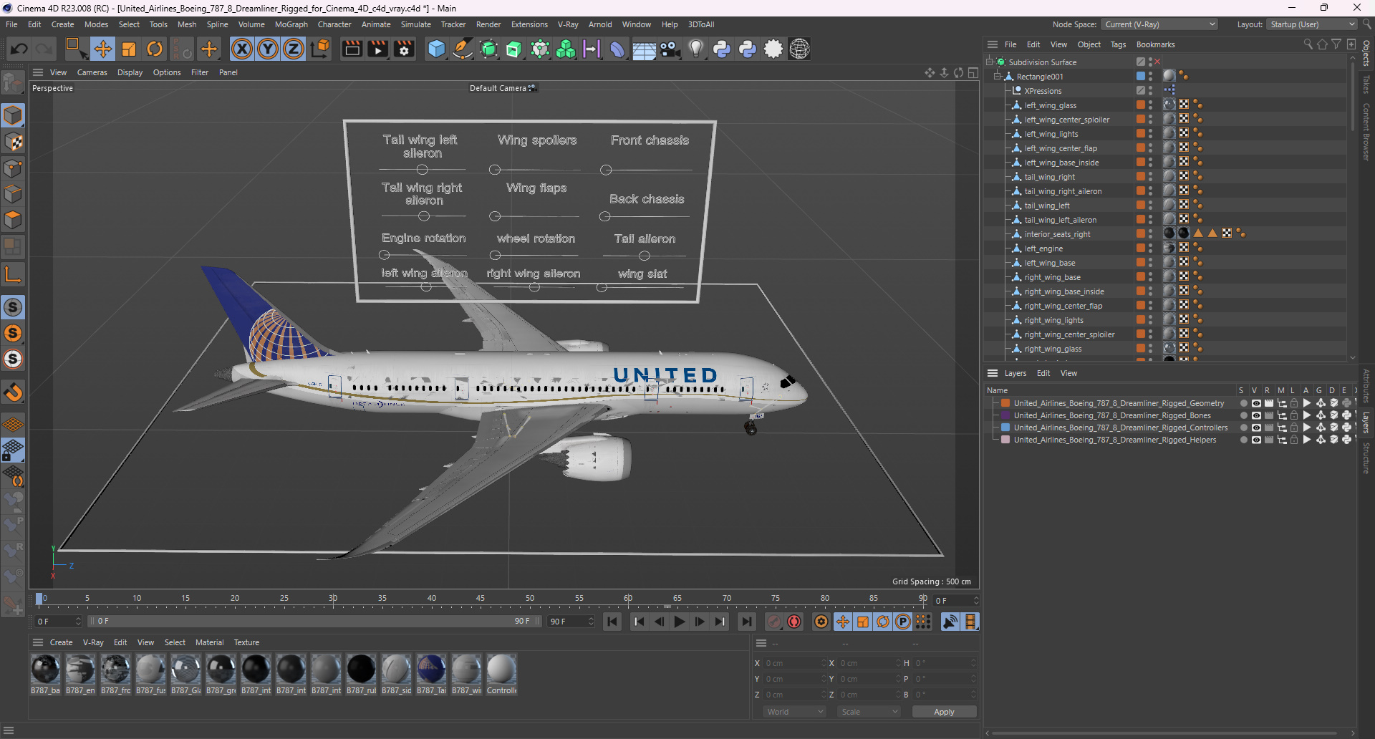Click Engine rotation slider handle

coord(385,255)
